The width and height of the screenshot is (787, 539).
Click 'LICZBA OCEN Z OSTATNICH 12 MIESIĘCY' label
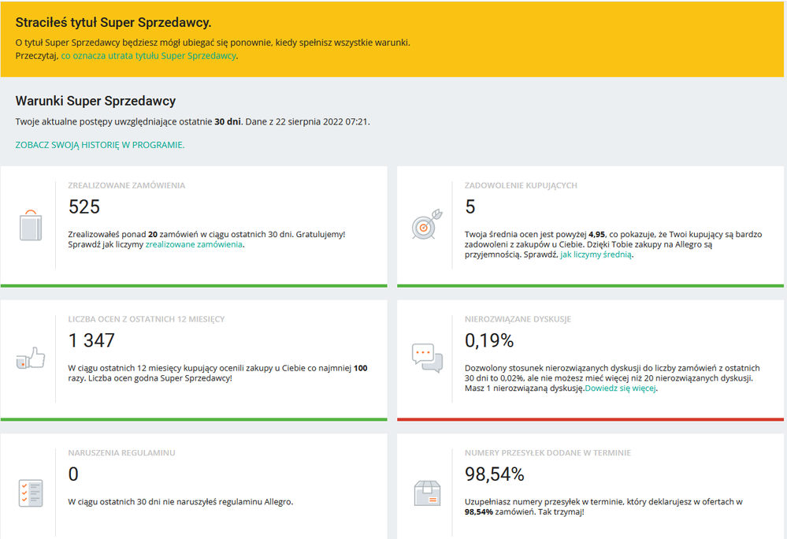(x=147, y=318)
